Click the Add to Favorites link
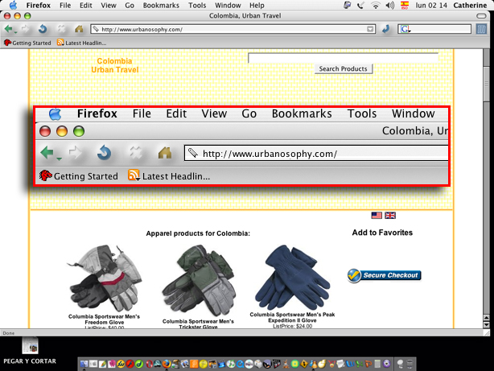494x371 pixels. (x=382, y=233)
